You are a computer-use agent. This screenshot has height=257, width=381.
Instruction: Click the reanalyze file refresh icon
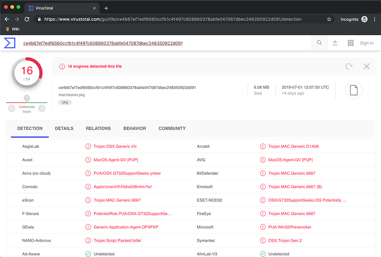(x=349, y=66)
